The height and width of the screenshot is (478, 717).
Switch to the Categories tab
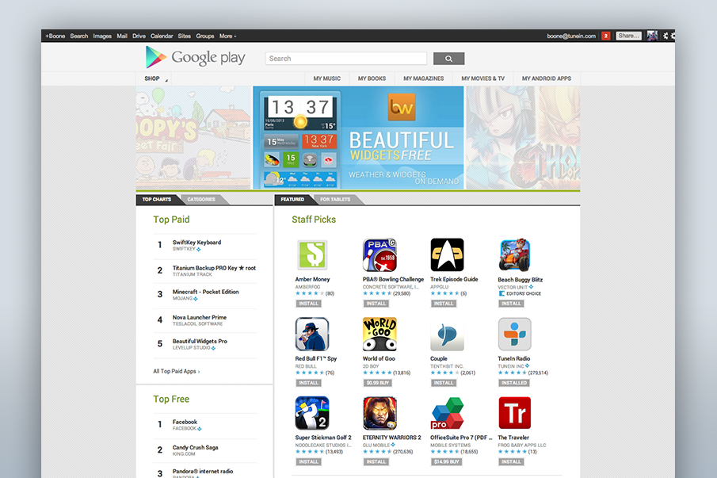(201, 200)
